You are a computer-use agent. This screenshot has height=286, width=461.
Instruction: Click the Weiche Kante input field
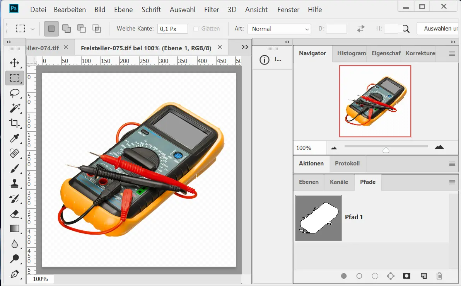pyautogui.click(x=173, y=29)
